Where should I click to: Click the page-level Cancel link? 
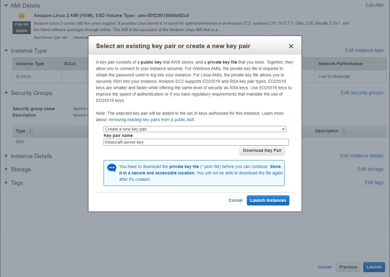pyautogui.click(x=324, y=267)
